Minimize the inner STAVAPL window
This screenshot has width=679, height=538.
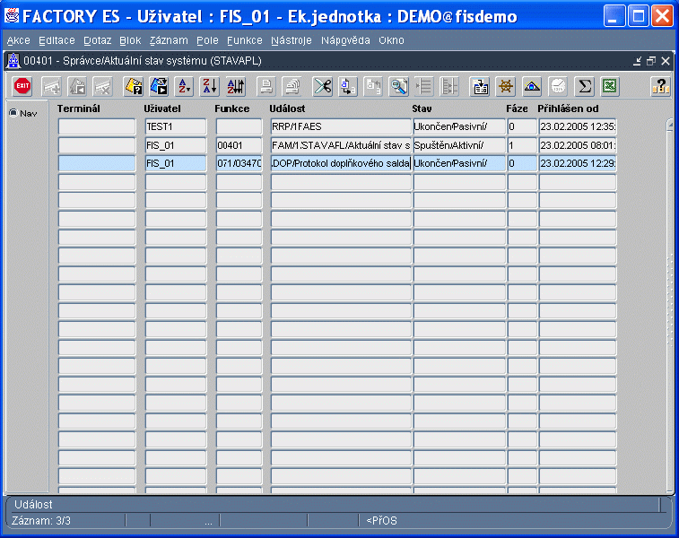point(637,61)
